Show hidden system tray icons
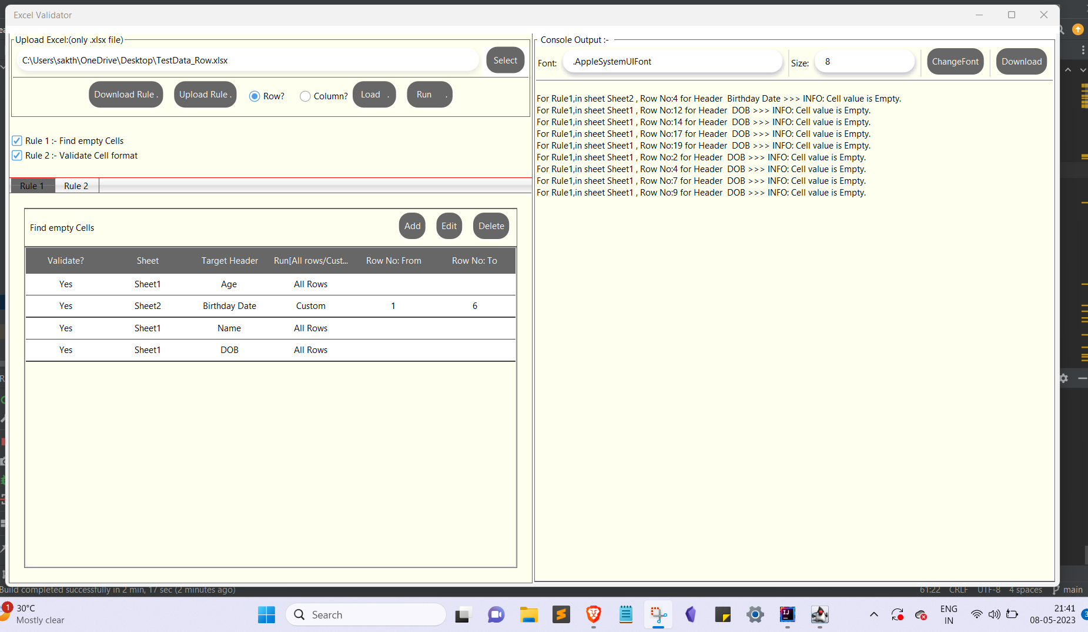Viewport: 1088px width, 632px height. coord(874,615)
